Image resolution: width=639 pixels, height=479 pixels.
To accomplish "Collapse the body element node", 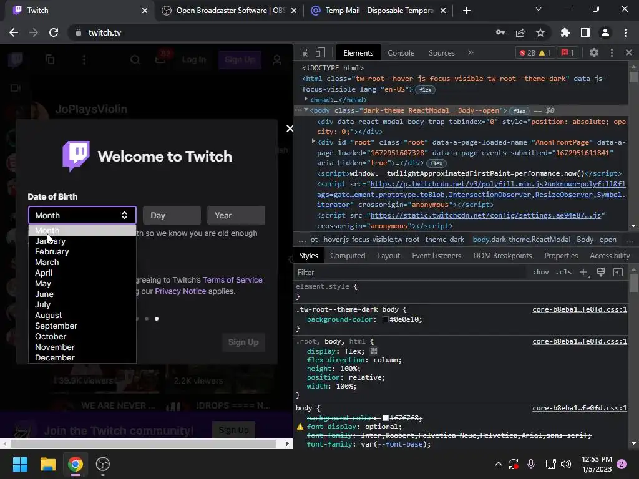I will pos(306,110).
